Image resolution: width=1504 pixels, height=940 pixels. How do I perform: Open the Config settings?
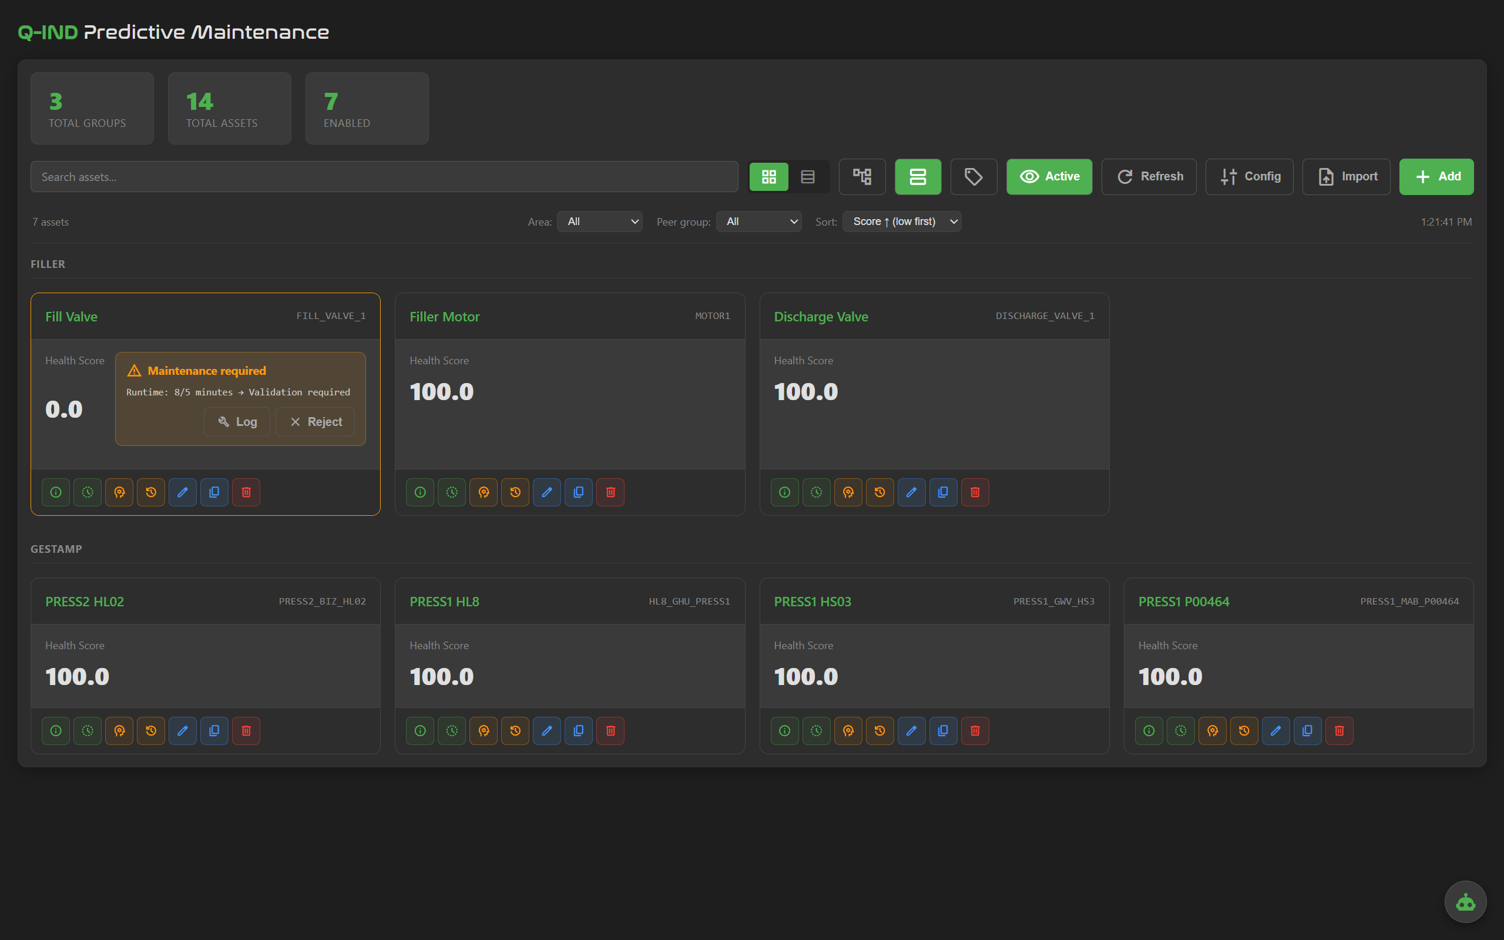[x=1249, y=177]
